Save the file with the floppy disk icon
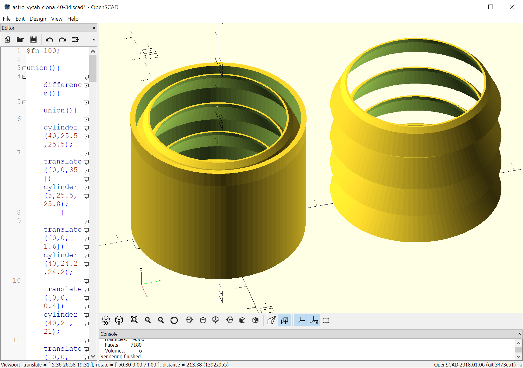523x368 pixels. pyautogui.click(x=33, y=40)
